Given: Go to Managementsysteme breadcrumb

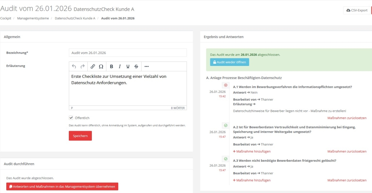Looking at the screenshot, I should click(33, 18).
